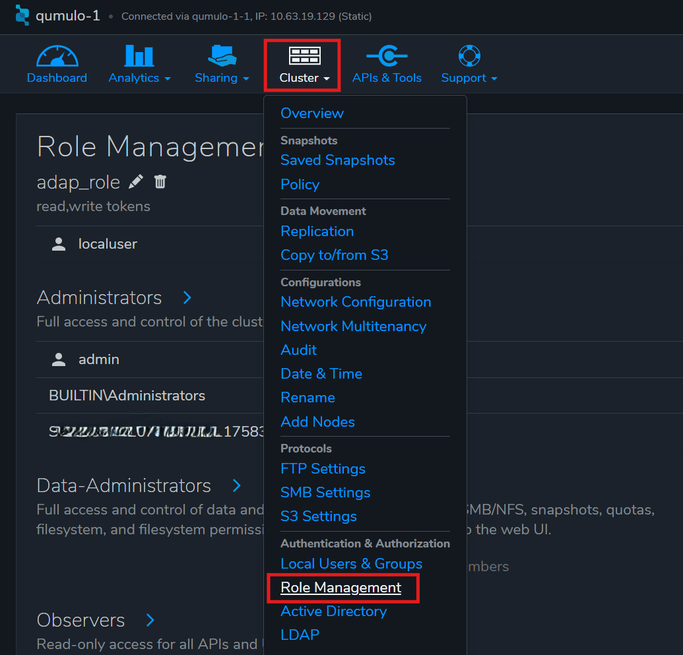Select Policy under Snapshots
This screenshot has width=683, height=655.
tap(300, 185)
